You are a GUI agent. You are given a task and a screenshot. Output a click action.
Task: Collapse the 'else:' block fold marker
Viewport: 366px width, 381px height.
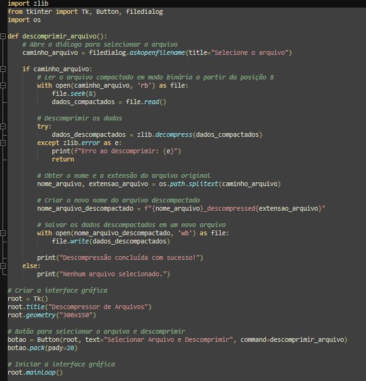coord(3,266)
